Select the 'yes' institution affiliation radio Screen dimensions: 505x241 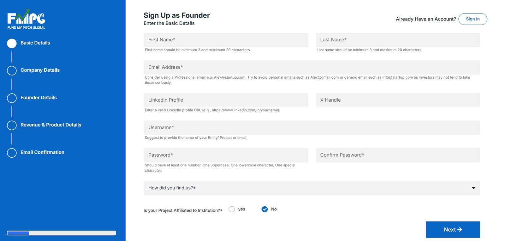(232, 209)
